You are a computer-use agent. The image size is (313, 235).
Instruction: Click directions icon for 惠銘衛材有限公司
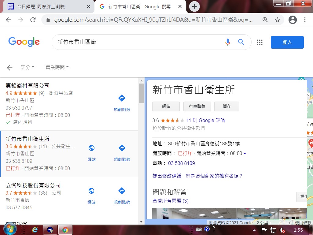click(122, 99)
